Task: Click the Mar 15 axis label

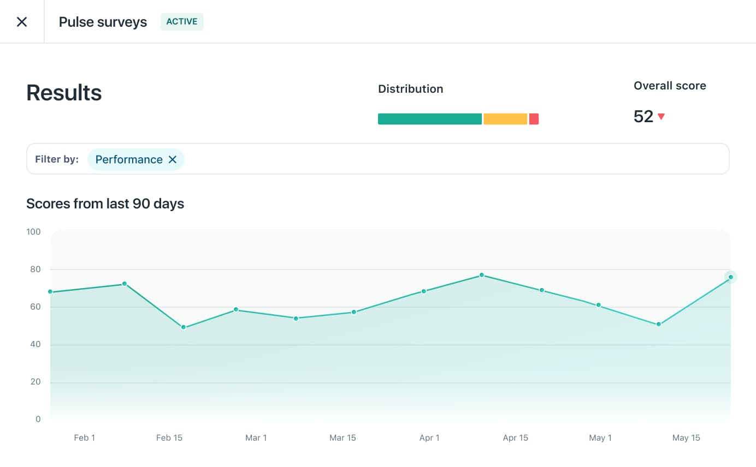Action: 343,438
